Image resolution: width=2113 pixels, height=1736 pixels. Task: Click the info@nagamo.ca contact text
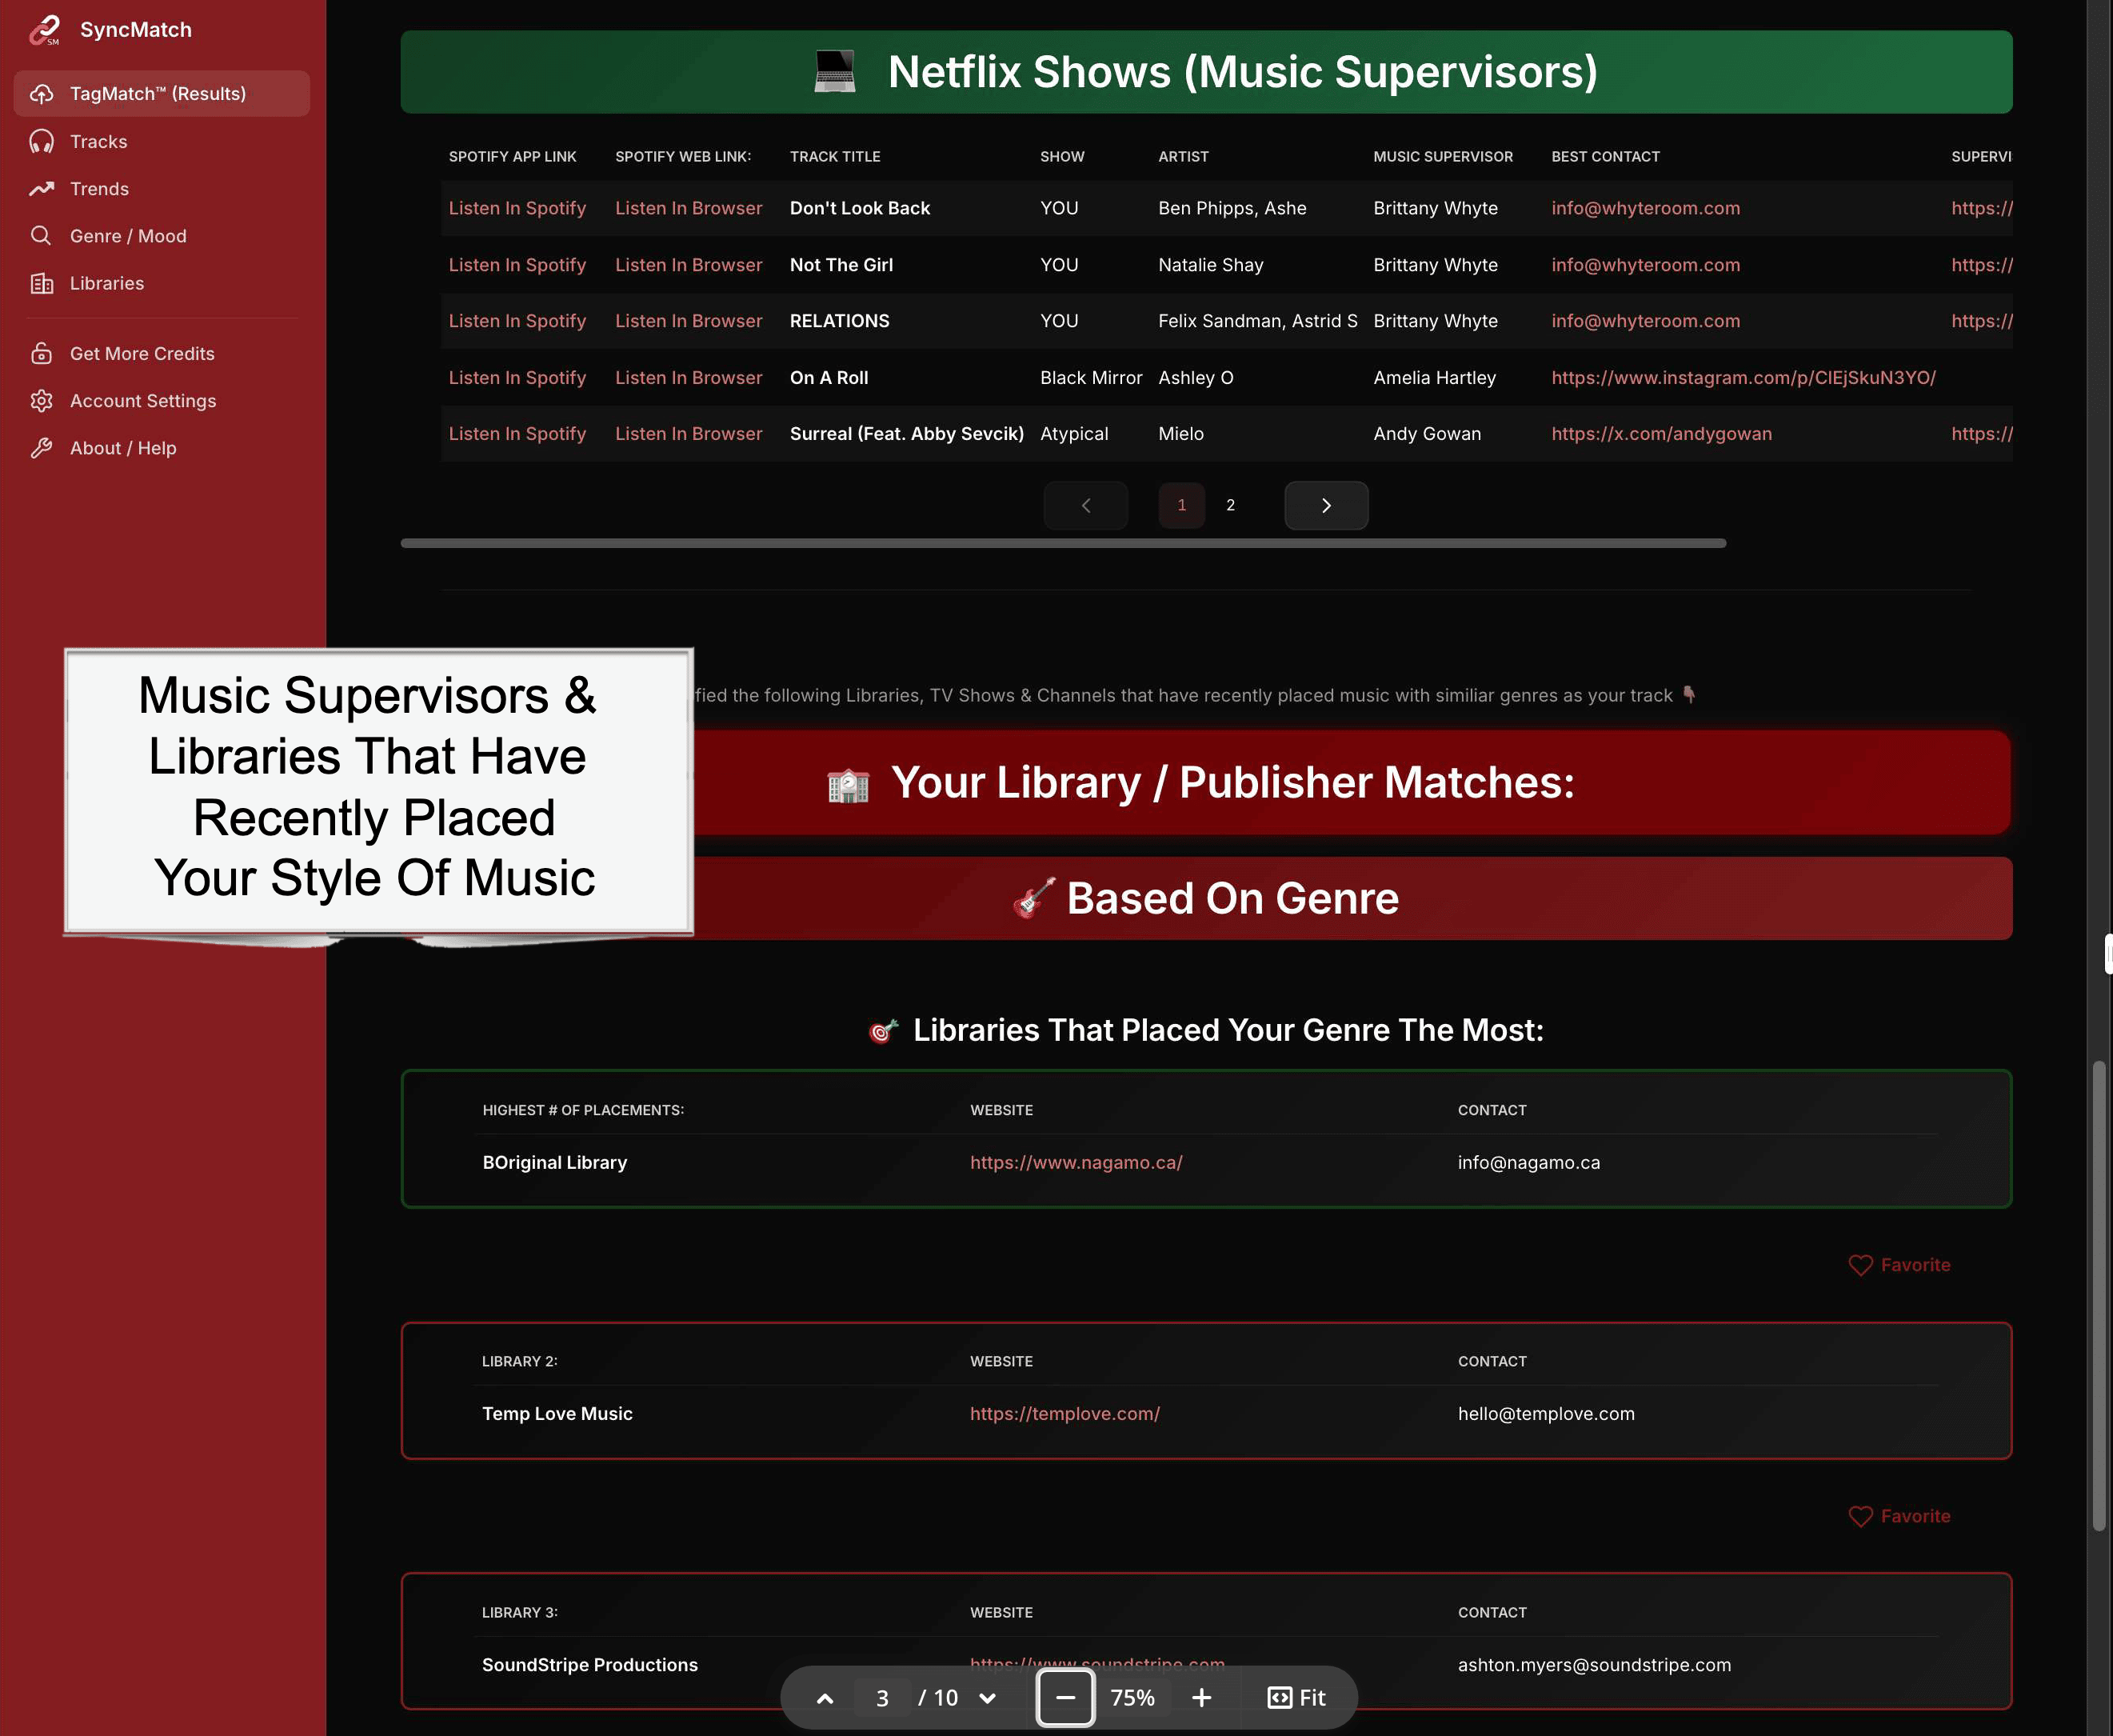[1528, 1163]
